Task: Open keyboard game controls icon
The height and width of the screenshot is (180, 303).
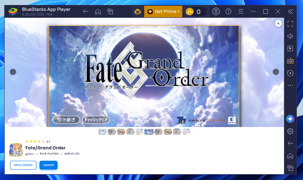Action: point(290,61)
